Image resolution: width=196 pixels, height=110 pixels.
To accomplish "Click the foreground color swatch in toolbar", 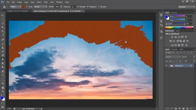I will 2,98.
